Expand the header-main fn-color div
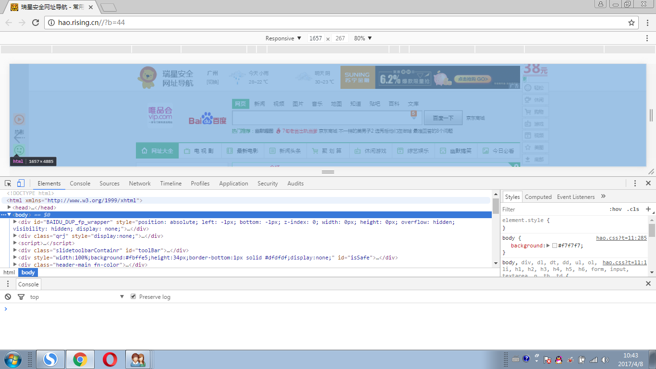Viewport: 656px width, 369px height. tap(15, 264)
